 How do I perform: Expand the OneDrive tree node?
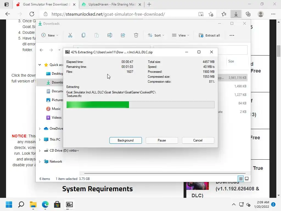(40, 129)
